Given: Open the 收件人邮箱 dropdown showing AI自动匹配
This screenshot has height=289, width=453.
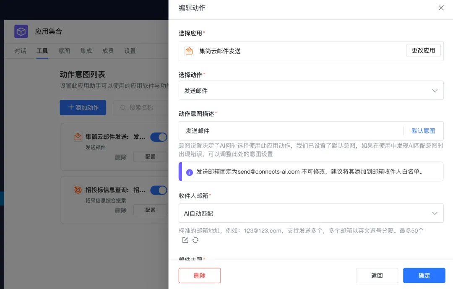Looking at the screenshot, I should 311,213.
